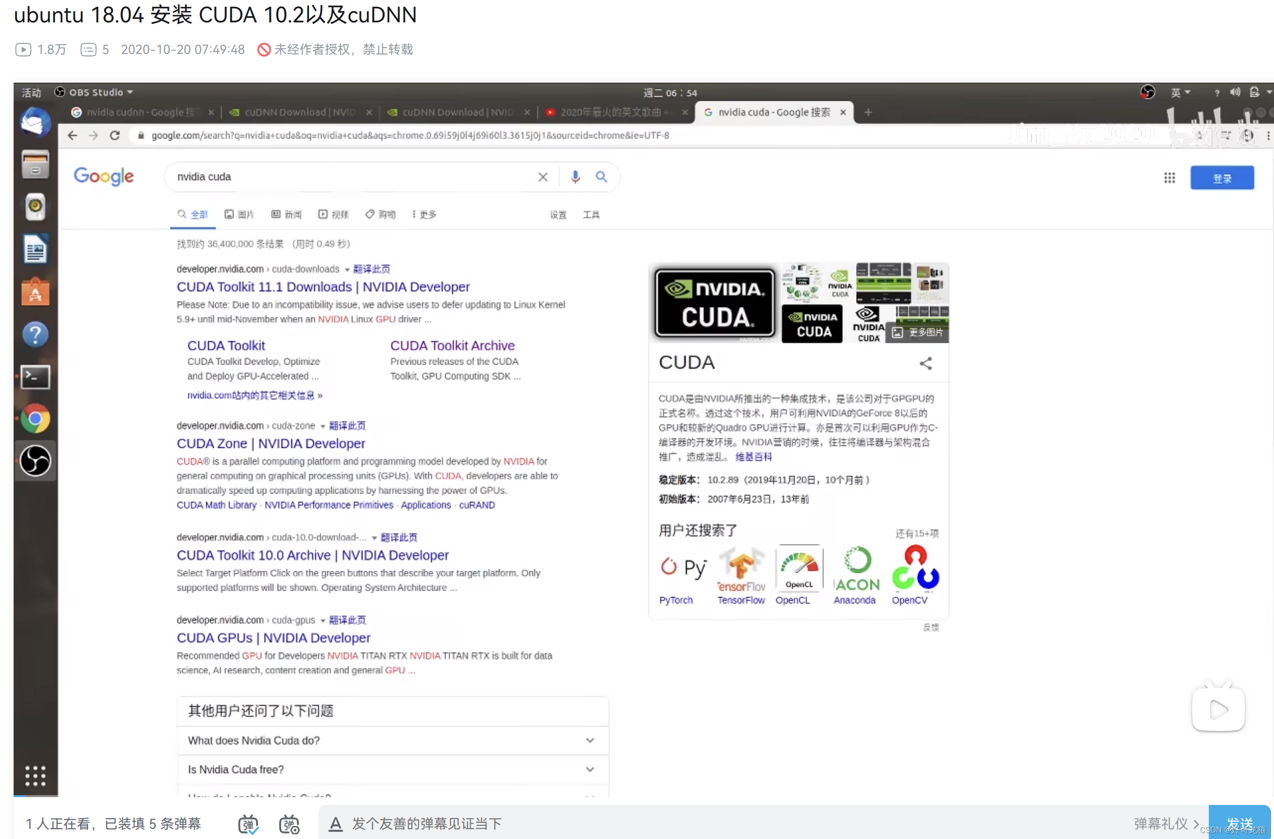The image size is (1274, 839).
Task: Show applications grid at dock bottom
Action: [36, 775]
